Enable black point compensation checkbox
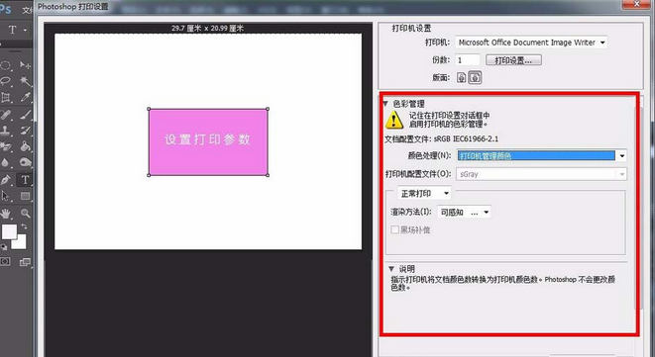 [x=394, y=229]
